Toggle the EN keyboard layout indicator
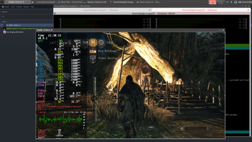252x142 pixels. [227, 2]
